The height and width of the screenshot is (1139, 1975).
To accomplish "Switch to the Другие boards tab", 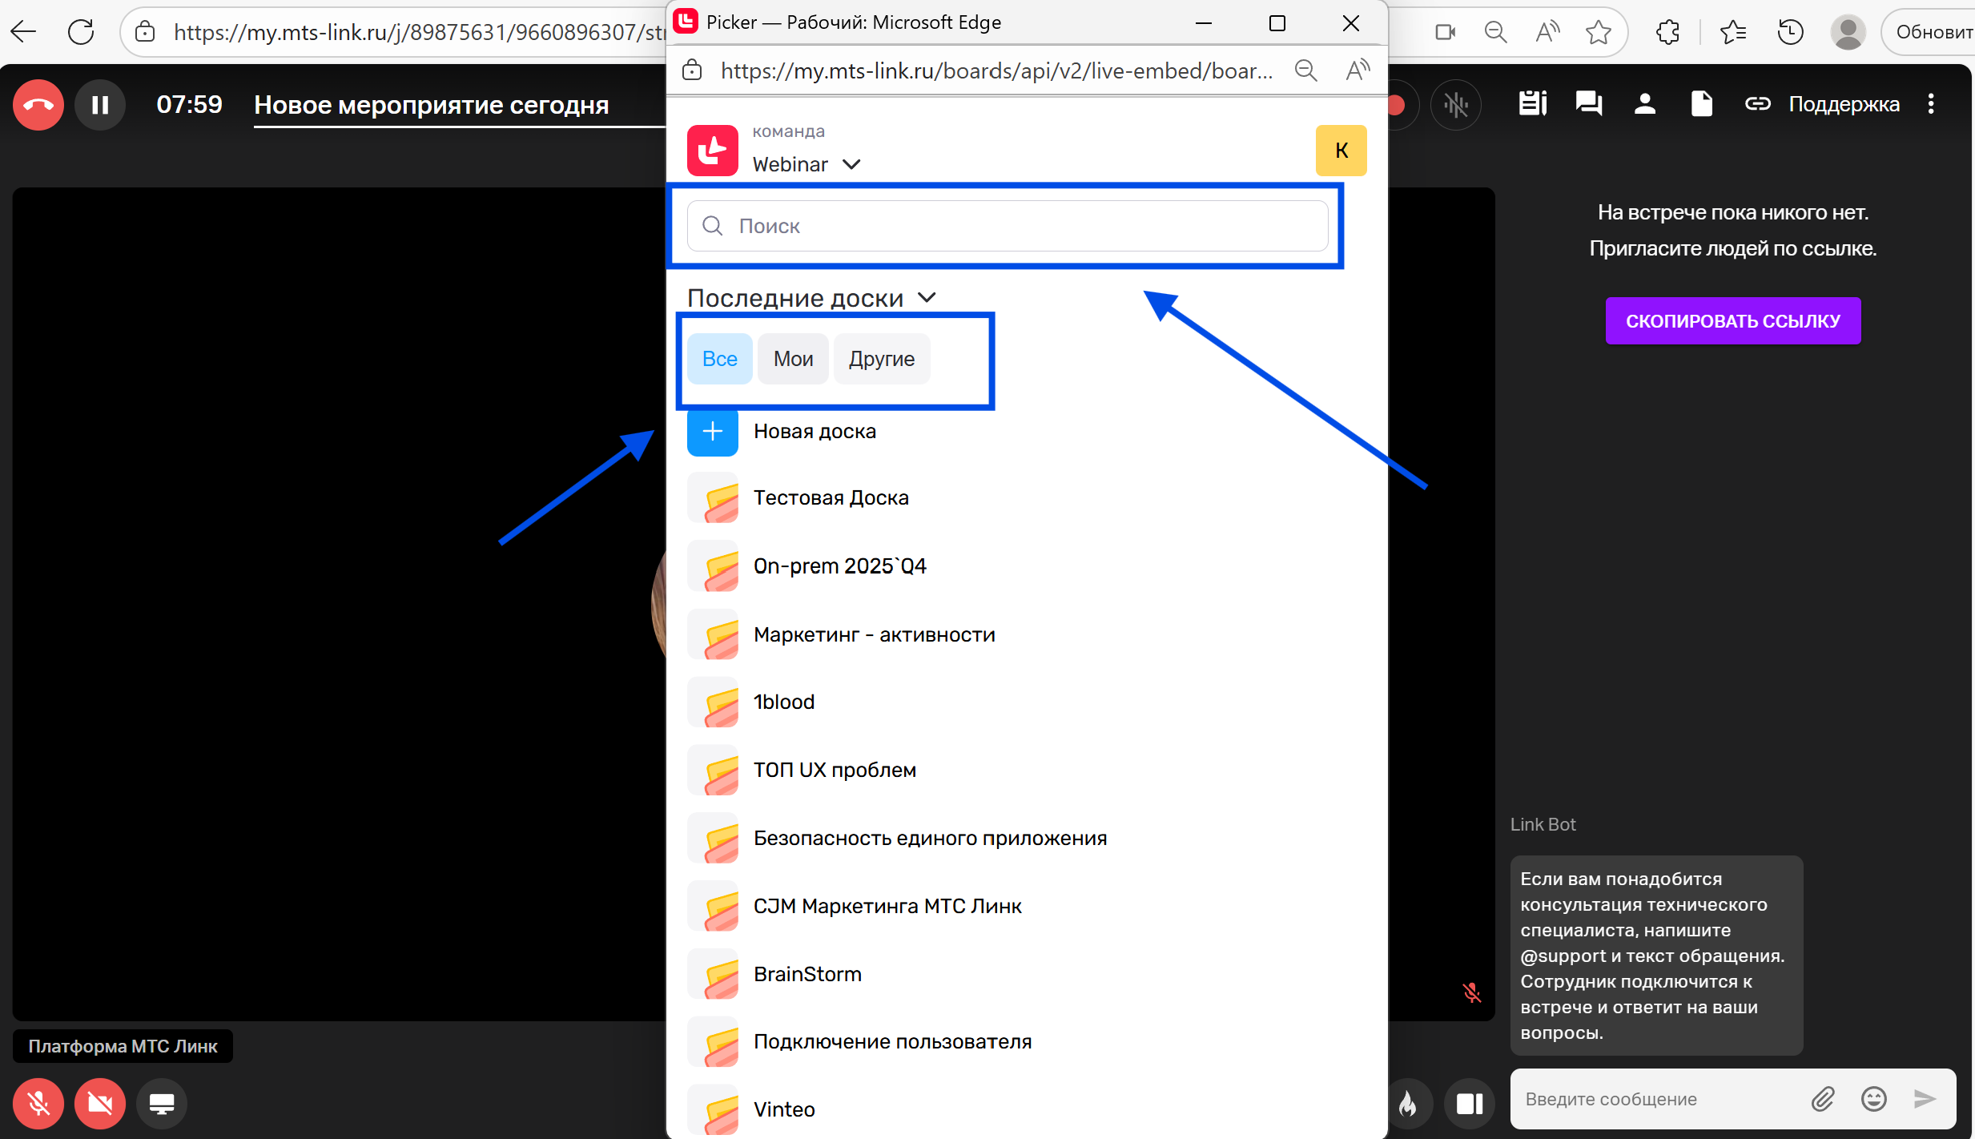I will tap(881, 359).
